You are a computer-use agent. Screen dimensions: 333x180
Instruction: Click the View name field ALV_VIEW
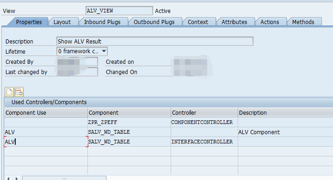[119, 11]
